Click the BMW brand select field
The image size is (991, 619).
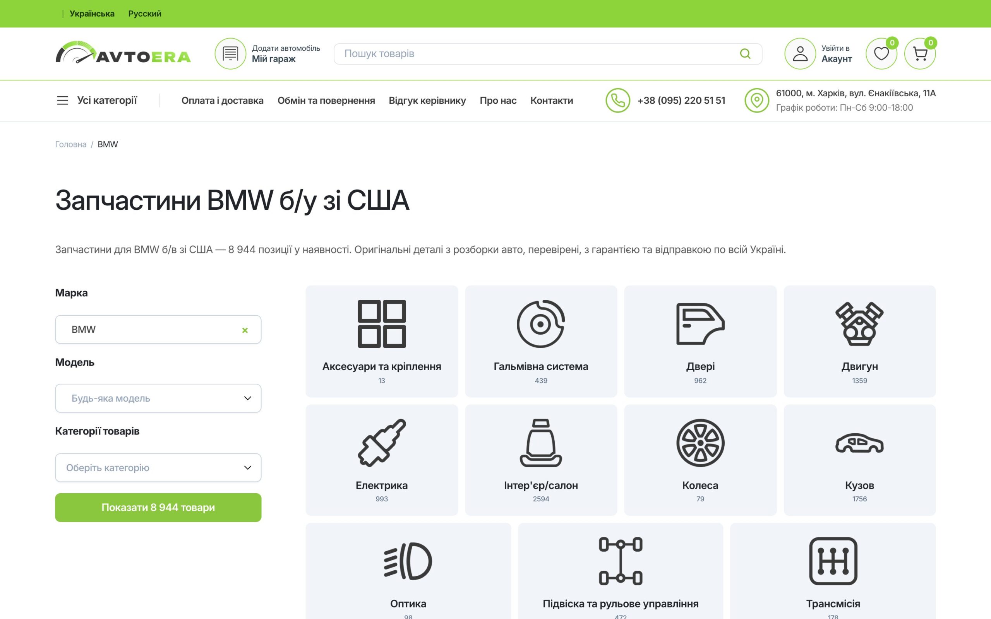pyautogui.click(x=158, y=330)
